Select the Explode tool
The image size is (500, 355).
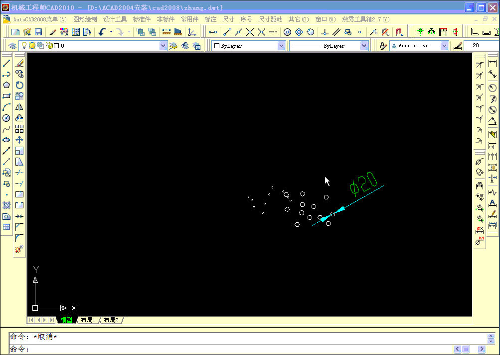19,249
